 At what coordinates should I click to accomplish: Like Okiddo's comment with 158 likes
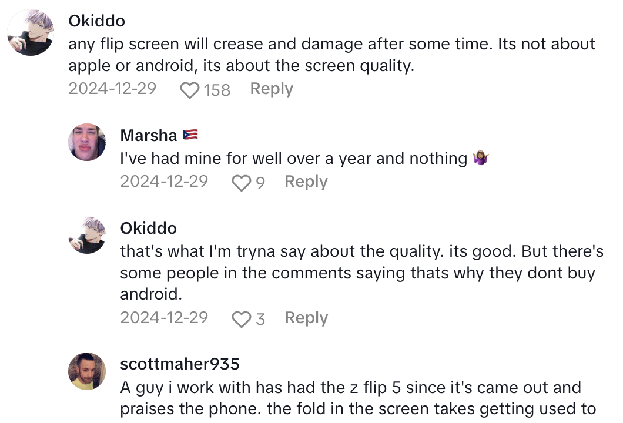(189, 90)
